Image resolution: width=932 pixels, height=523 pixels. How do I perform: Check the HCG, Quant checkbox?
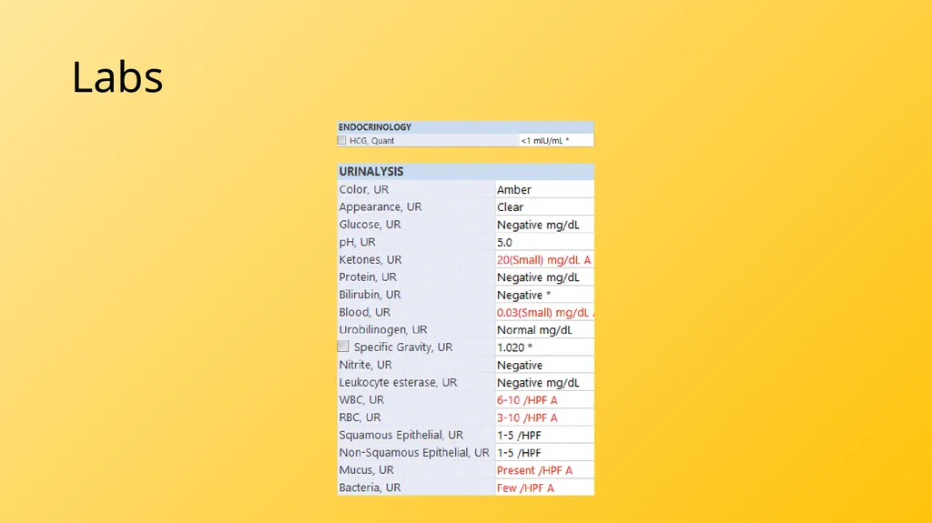pyautogui.click(x=342, y=140)
